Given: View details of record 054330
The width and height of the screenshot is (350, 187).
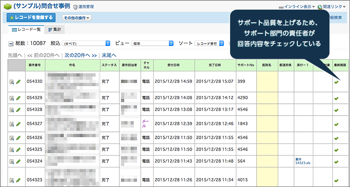Looking at the screenshot, I should (12, 82).
